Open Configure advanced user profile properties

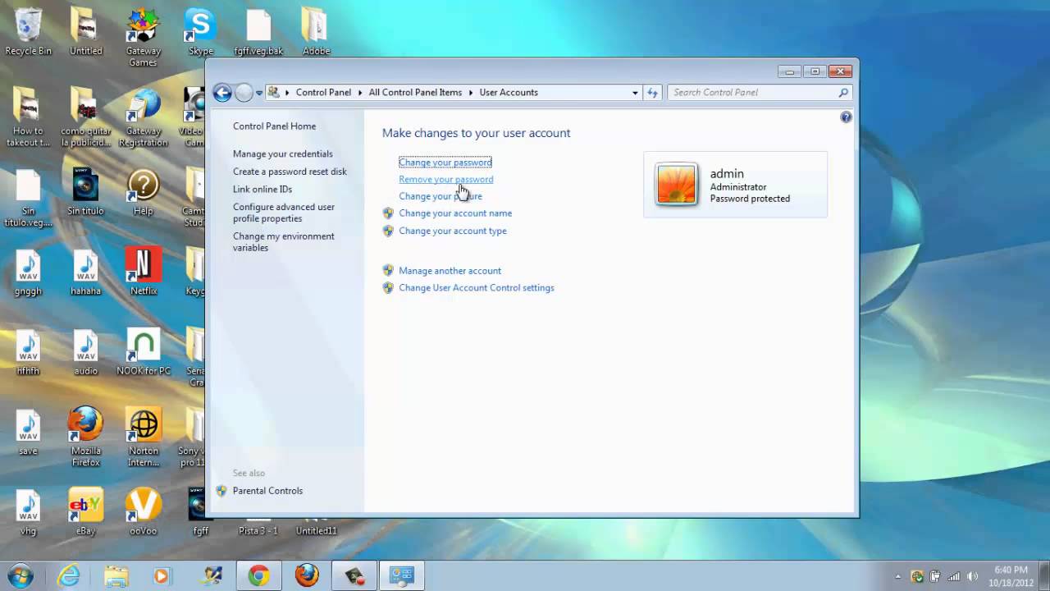[x=284, y=213]
